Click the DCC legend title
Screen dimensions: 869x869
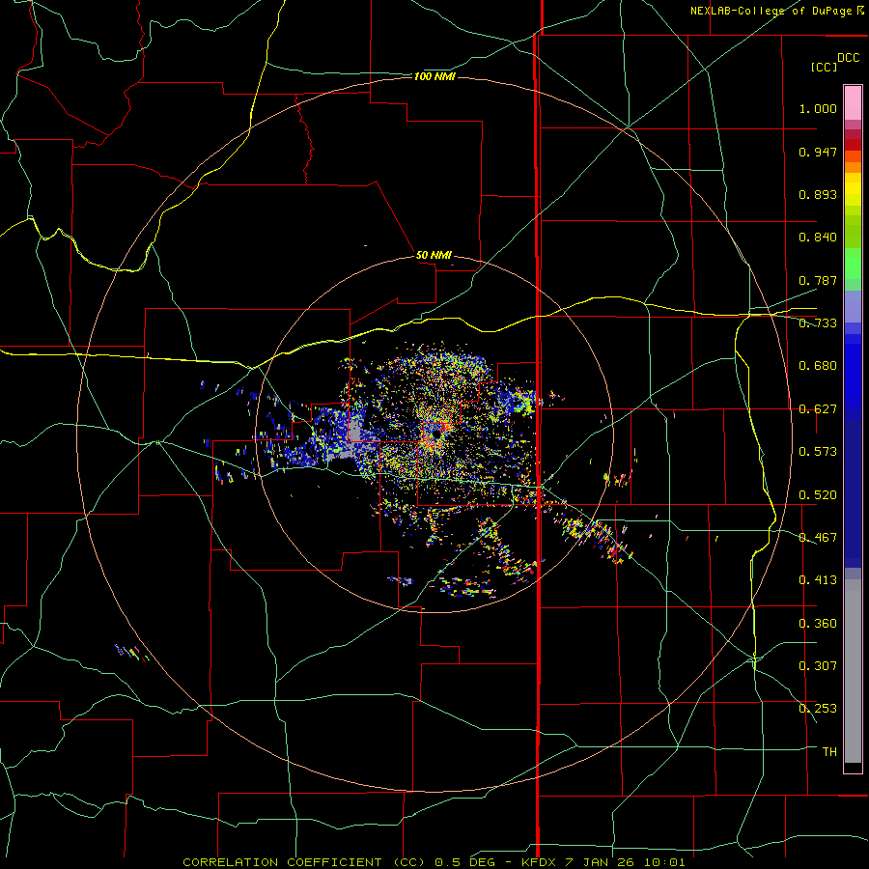click(848, 58)
